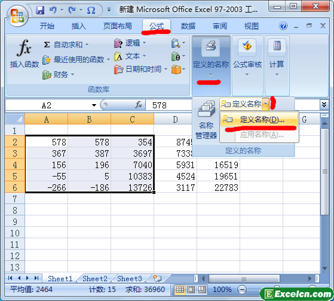Redo the last undone action
This screenshot has width=334, height=301.
(72, 10)
